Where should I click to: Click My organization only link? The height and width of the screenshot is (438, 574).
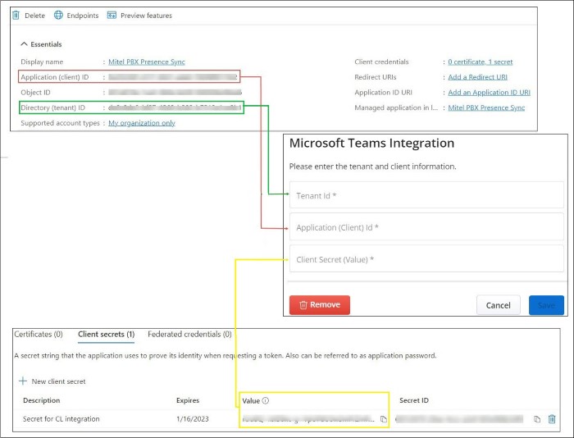(142, 123)
